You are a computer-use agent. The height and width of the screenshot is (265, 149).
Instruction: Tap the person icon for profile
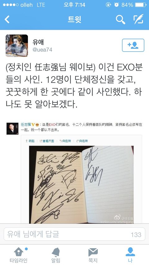pyautogui.click(x=130, y=252)
